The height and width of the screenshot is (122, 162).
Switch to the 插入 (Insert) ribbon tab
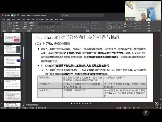click(13, 20)
